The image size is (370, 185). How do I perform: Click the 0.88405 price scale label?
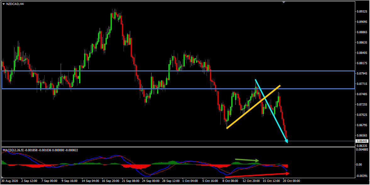coord(362,53)
